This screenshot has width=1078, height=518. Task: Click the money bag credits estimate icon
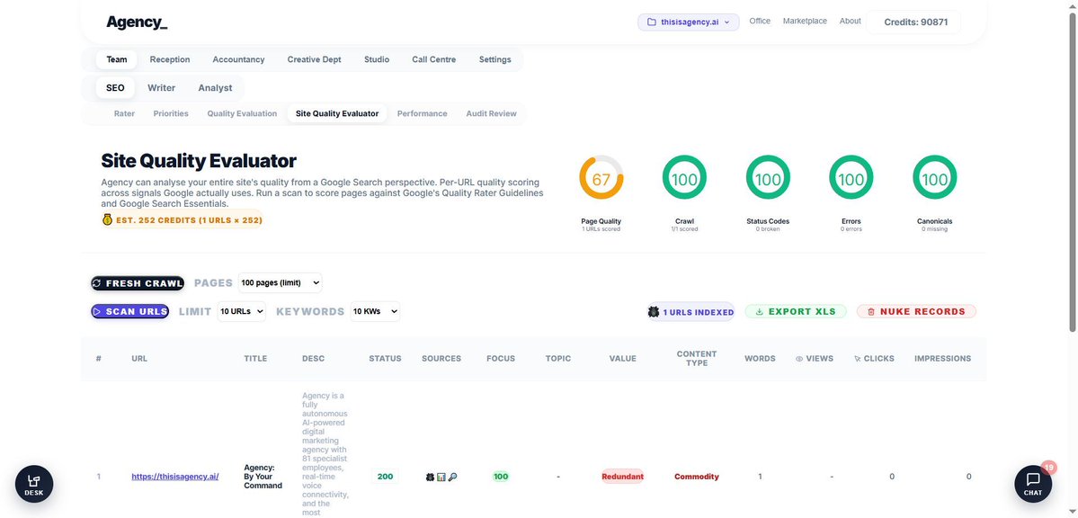[107, 220]
